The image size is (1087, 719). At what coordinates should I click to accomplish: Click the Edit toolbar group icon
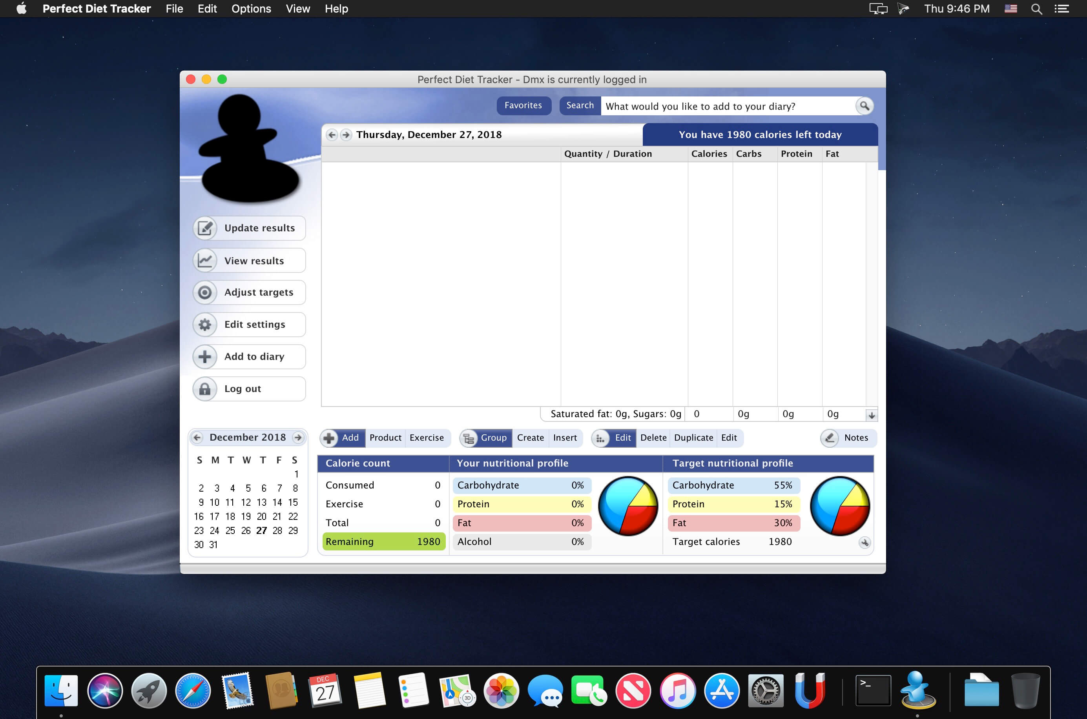point(600,438)
